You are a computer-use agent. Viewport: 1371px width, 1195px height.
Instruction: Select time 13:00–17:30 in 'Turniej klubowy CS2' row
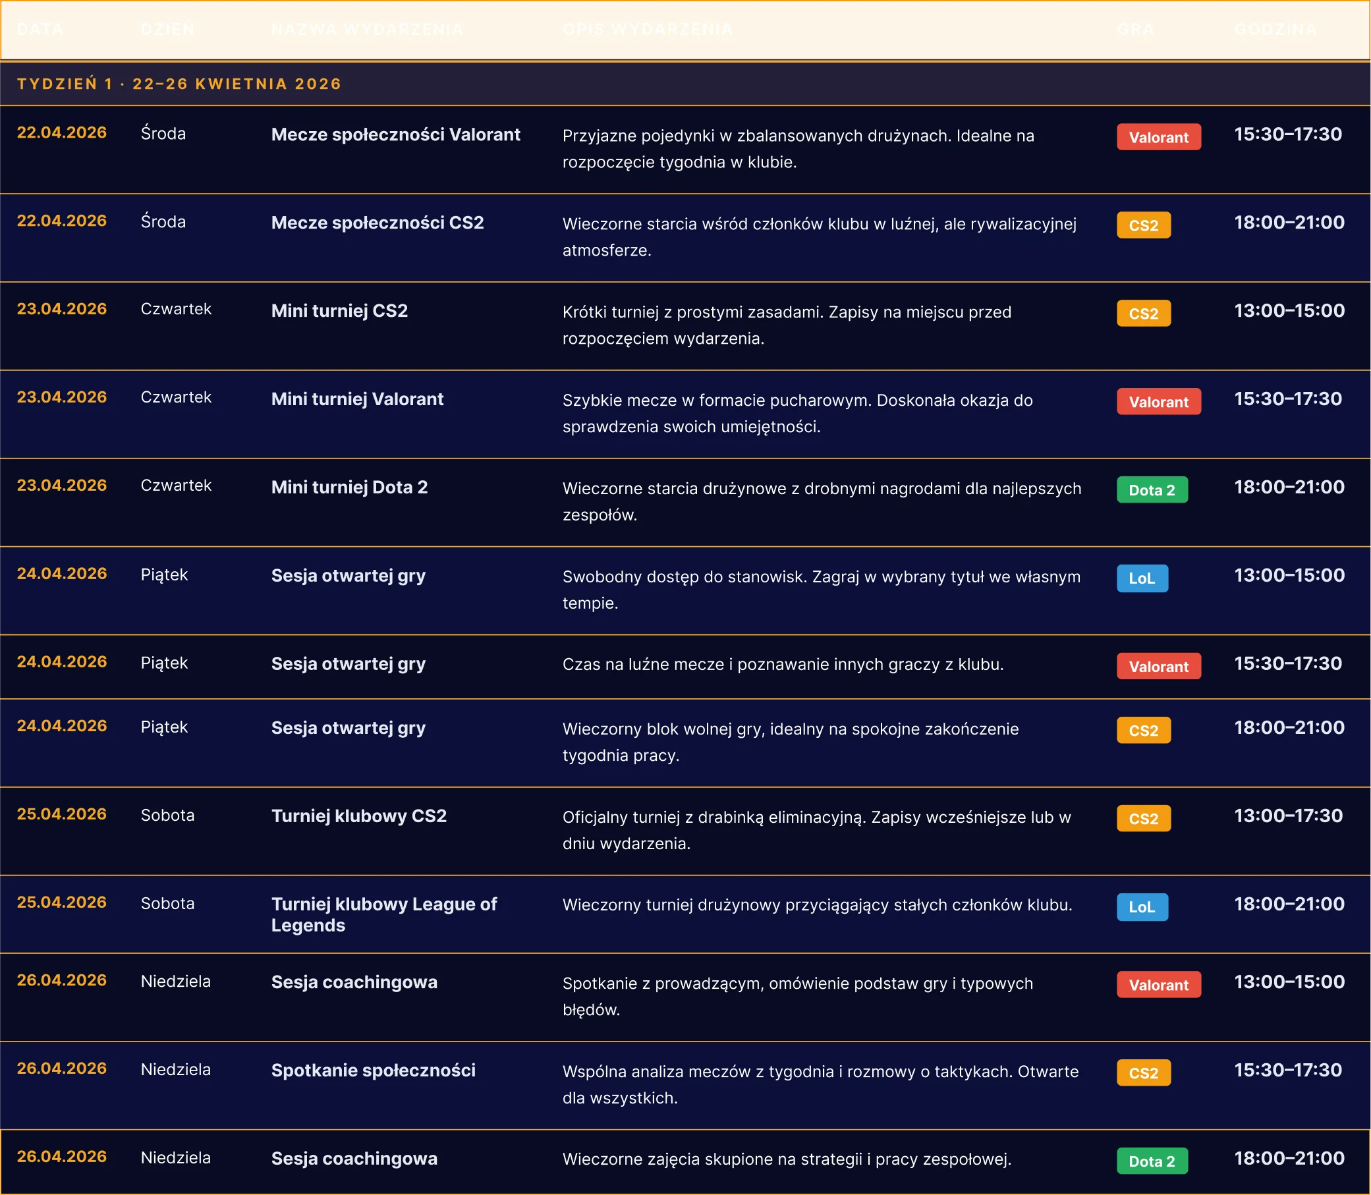point(1288,816)
